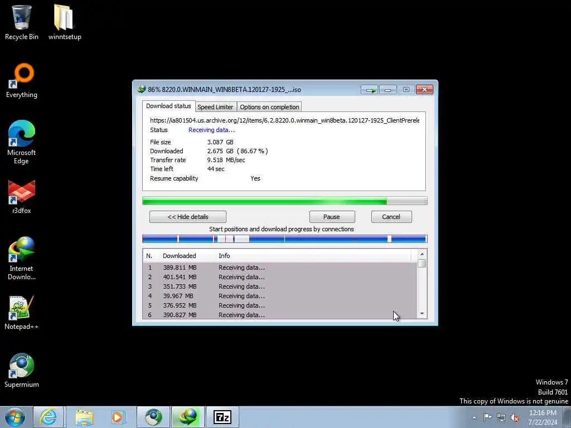Click the 2.675 GB downloaded value
This screenshot has height=428, width=571.
coord(238,151)
